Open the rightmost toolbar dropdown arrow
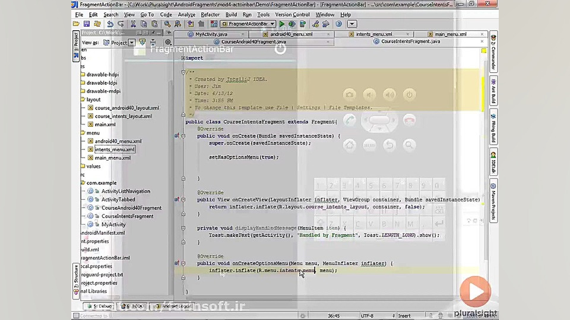 click(x=351, y=24)
